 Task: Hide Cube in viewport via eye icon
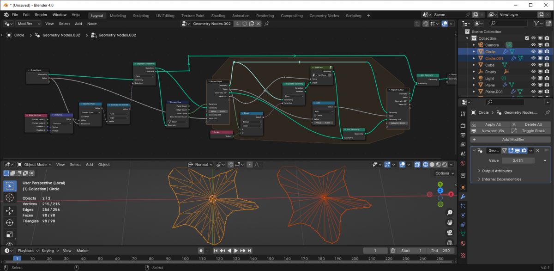click(533, 65)
